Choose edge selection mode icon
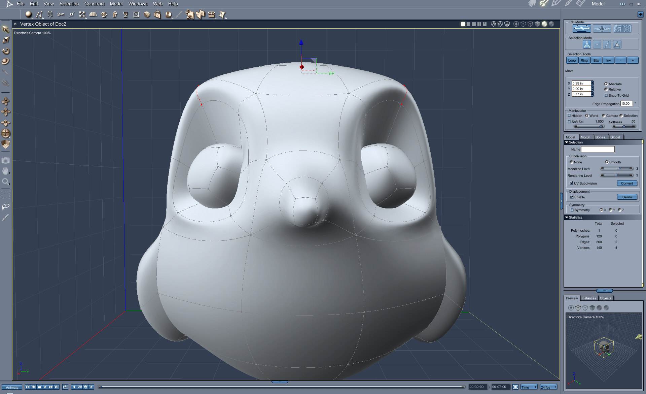This screenshot has width=646, height=394. 607,44
